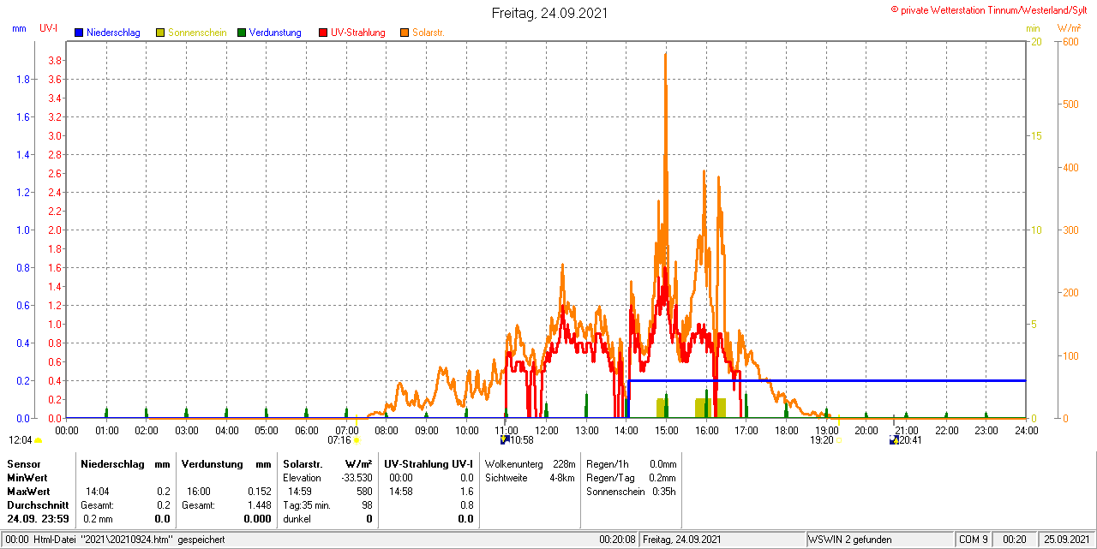Image resolution: width=1097 pixels, height=549 pixels.
Task: Click the UV-Strahlung UV-I table header
Action: (x=429, y=463)
